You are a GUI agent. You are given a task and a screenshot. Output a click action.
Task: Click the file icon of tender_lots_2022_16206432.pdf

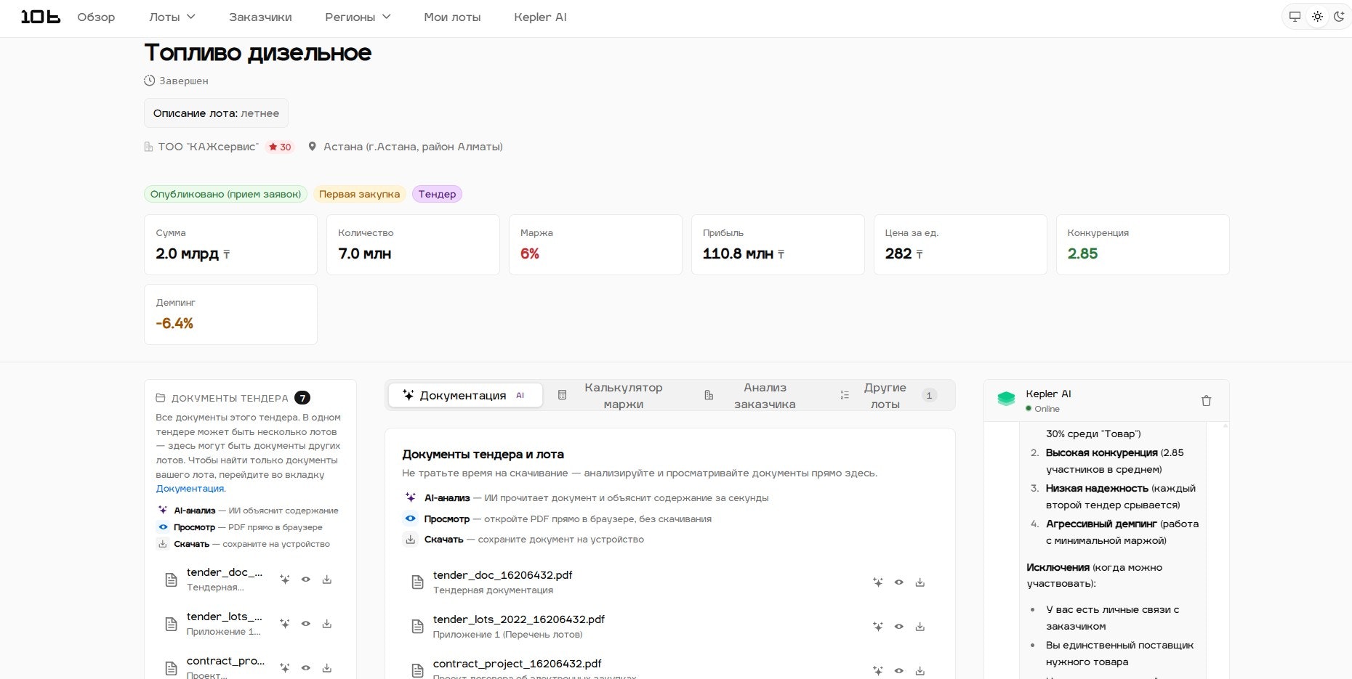tap(417, 627)
